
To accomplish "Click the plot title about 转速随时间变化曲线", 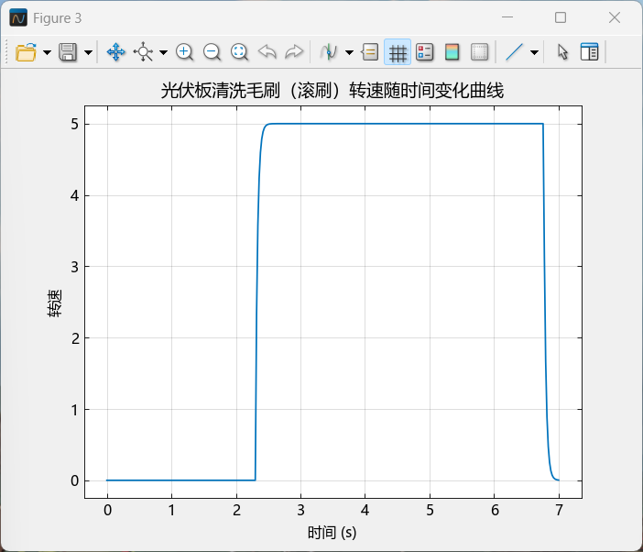I will tap(332, 90).
